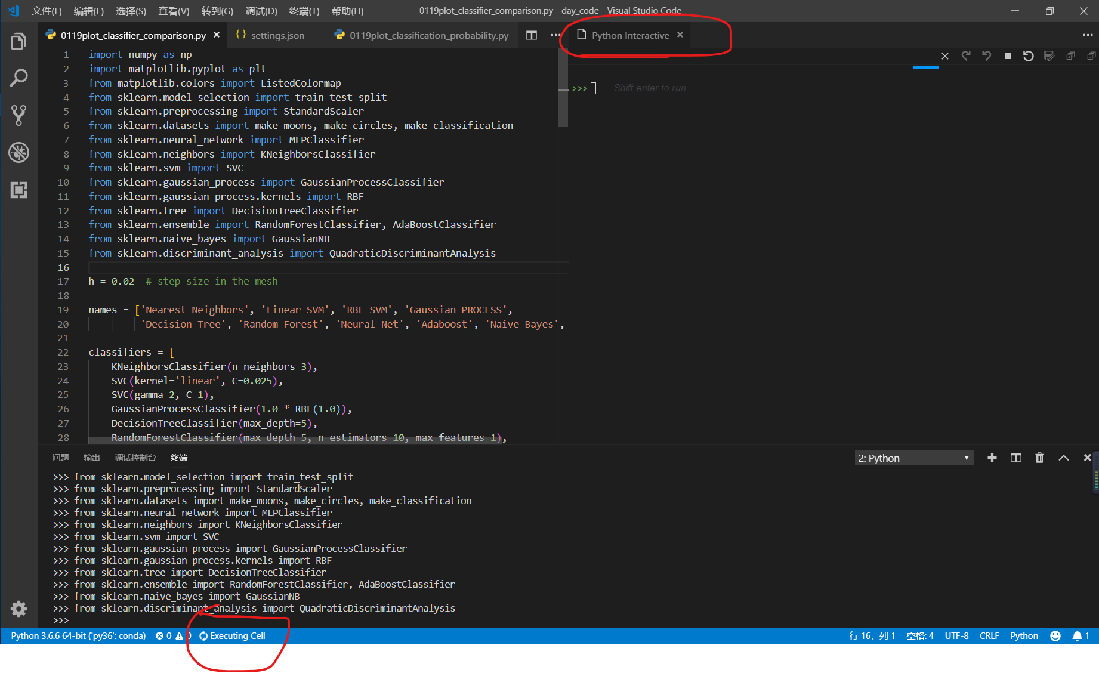
Task: Export interactive session with the save icon
Action: point(1049,55)
